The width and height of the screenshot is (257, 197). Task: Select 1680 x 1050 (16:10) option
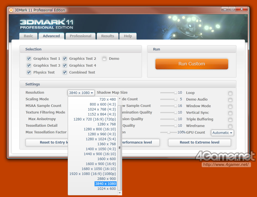tap(99, 169)
